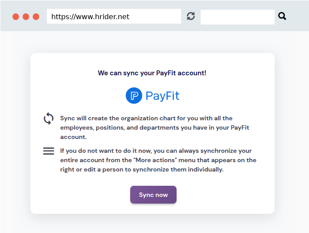Click the third red window dot
Image resolution: width=309 pixels, height=233 pixels.
(36, 17)
